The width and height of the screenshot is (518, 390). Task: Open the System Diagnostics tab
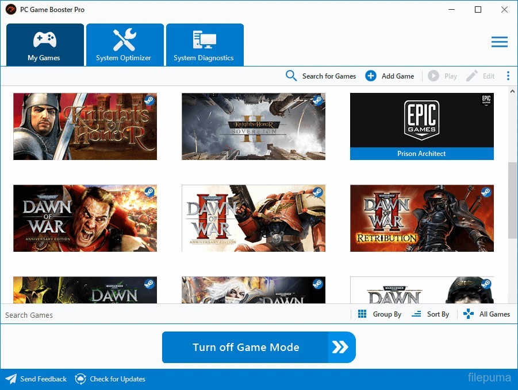pyautogui.click(x=204, y=45)
